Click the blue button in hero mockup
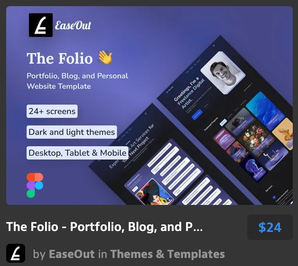This screenshot has width=298, height=266. tap(197, 115)
